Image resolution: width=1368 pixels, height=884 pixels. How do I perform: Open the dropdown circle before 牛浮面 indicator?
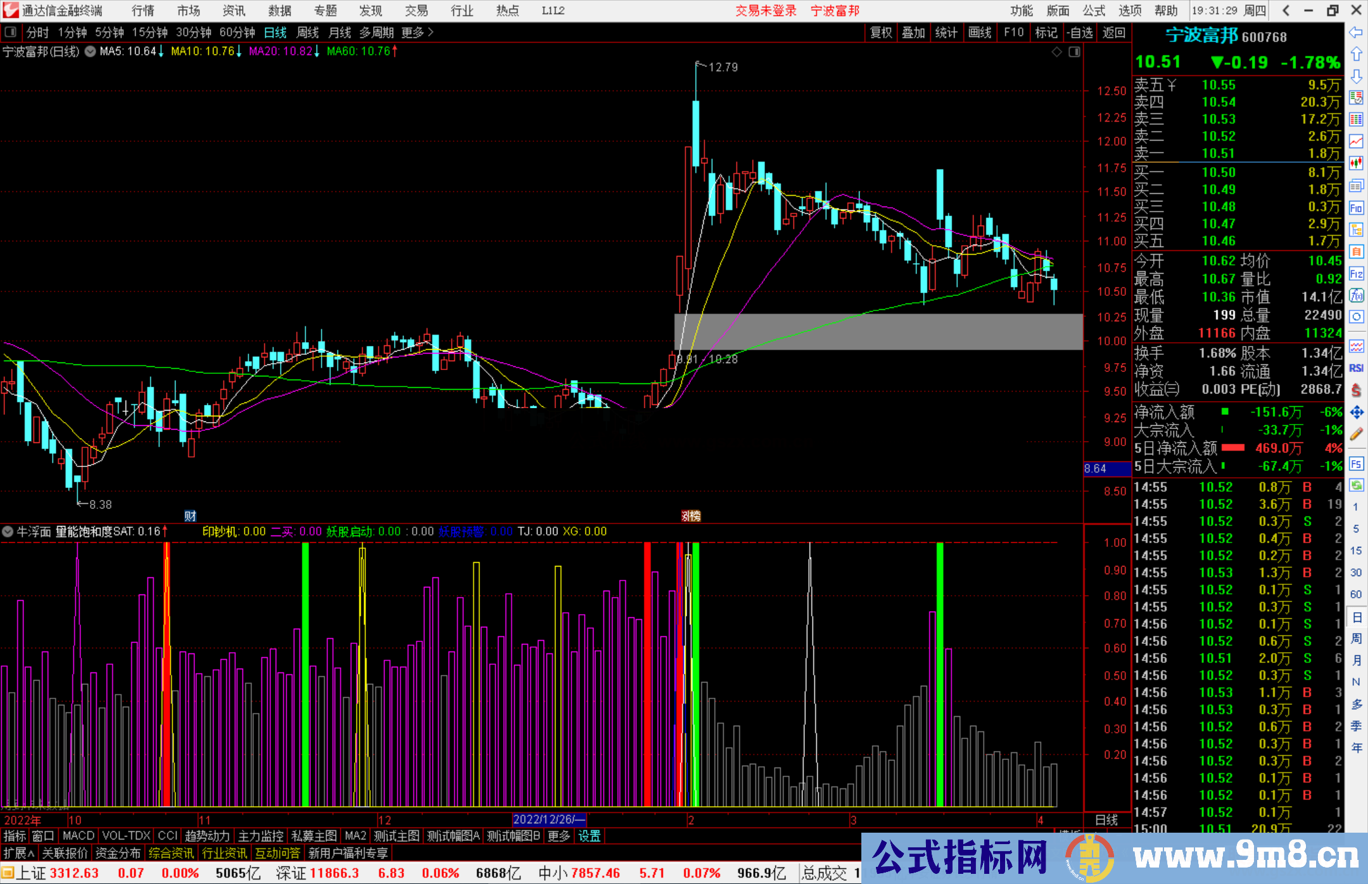coord(8,532)
